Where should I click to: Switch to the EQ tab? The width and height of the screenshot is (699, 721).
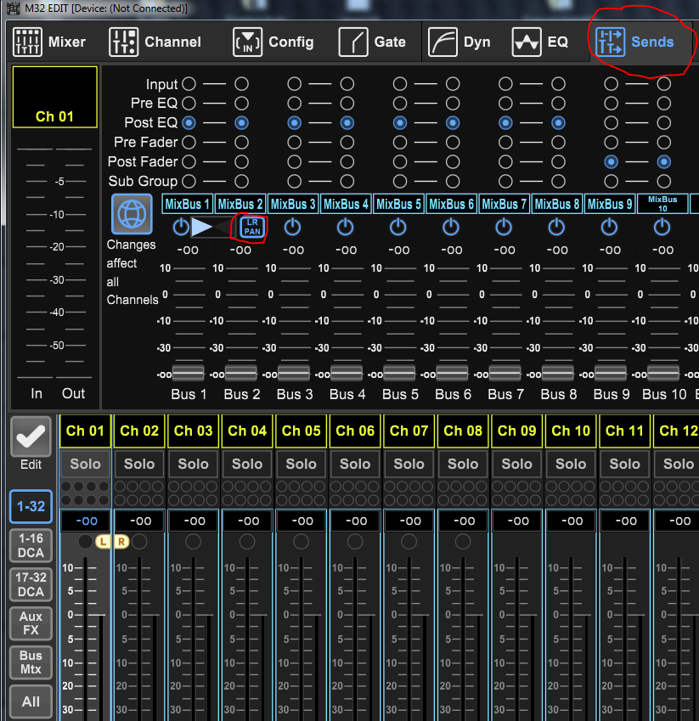(x=540, y=42)
